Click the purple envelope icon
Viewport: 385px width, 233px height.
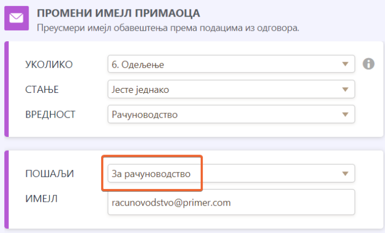click(x=16, y=18)
